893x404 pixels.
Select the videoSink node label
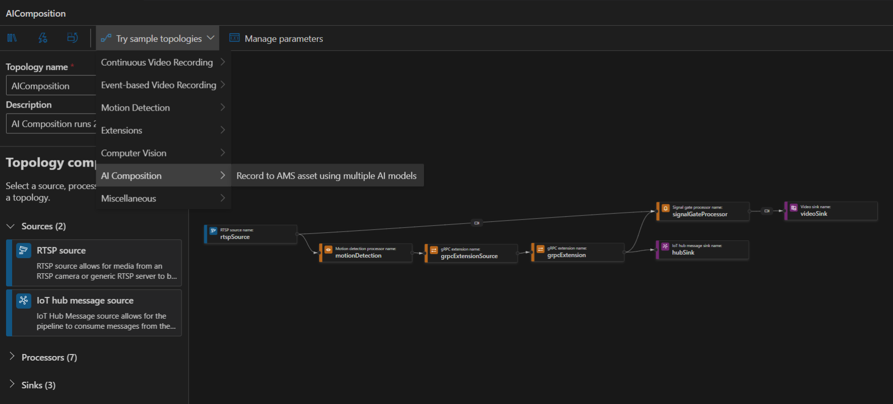click(814, 214)
